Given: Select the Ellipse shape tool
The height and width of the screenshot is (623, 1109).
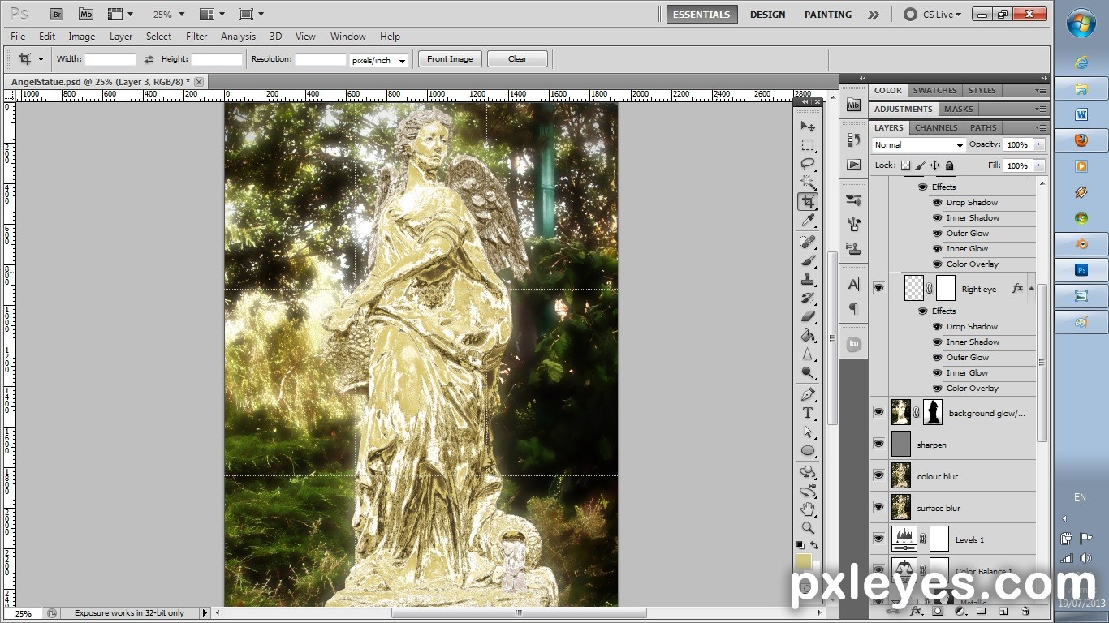Looking at the screenshot, I should [x=808, y=450].
